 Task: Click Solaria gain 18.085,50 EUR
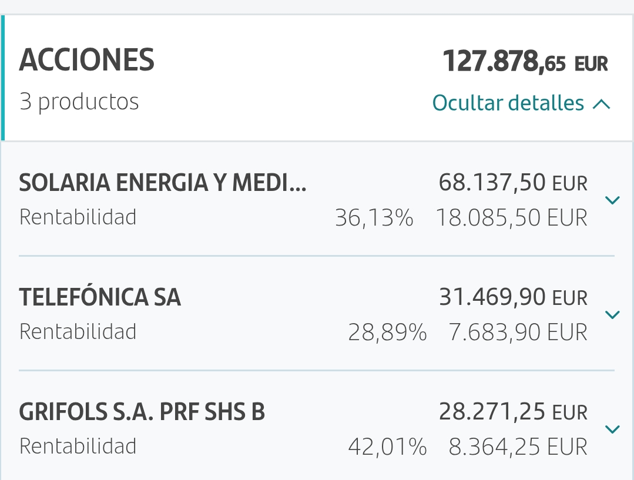512,218
